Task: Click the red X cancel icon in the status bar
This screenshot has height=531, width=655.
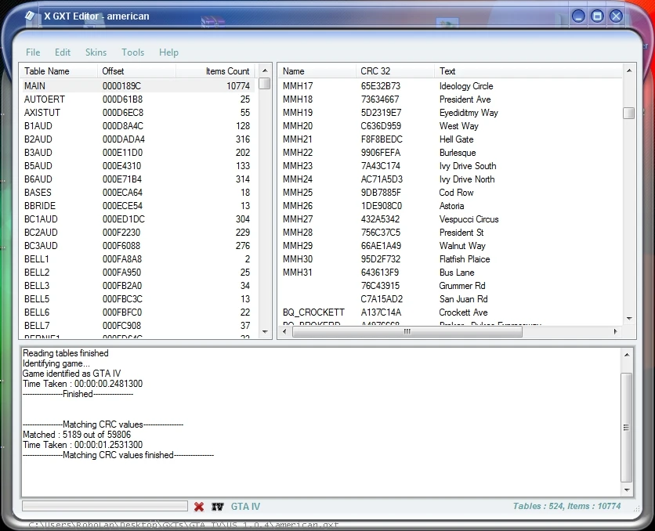Action: tap(199, 506)
